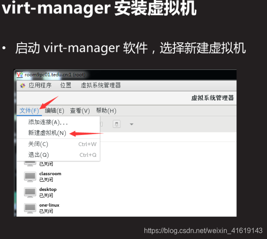Select the classroom virtual machine
267x239 pixels.
point(127,177)
